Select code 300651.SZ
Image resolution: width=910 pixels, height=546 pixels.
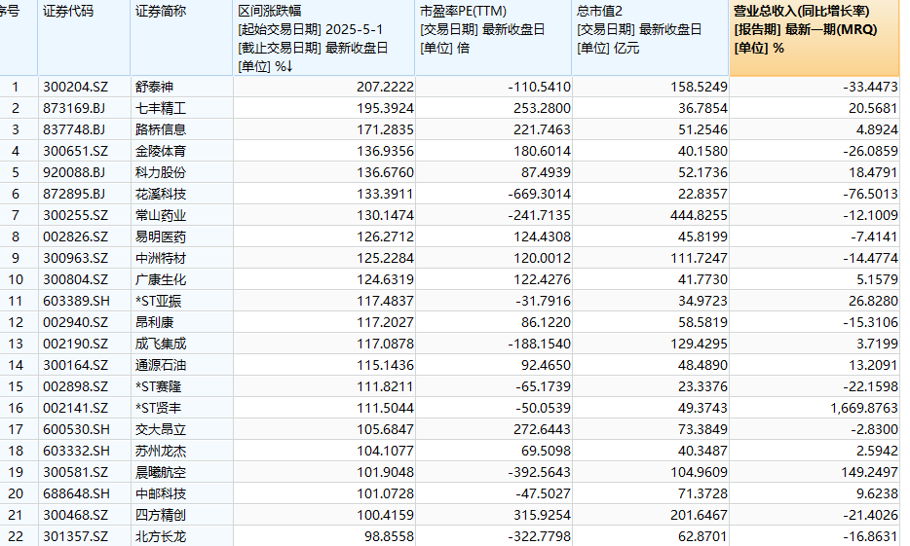[x=75, y=151]
